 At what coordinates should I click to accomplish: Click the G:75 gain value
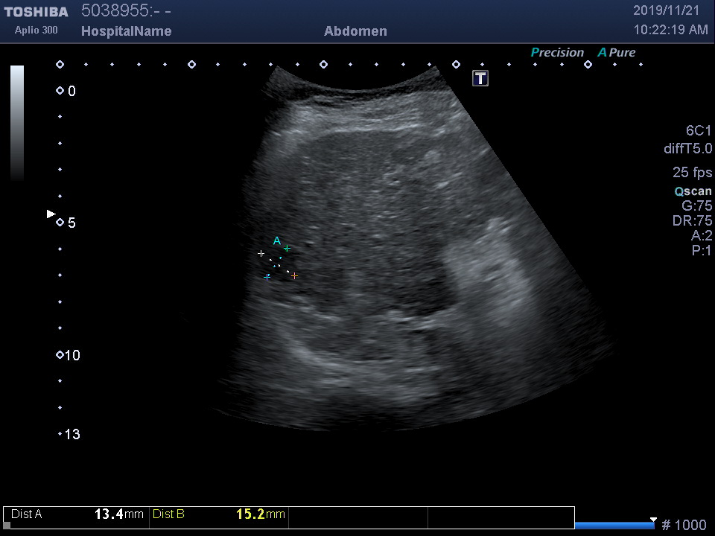point(696,206)
